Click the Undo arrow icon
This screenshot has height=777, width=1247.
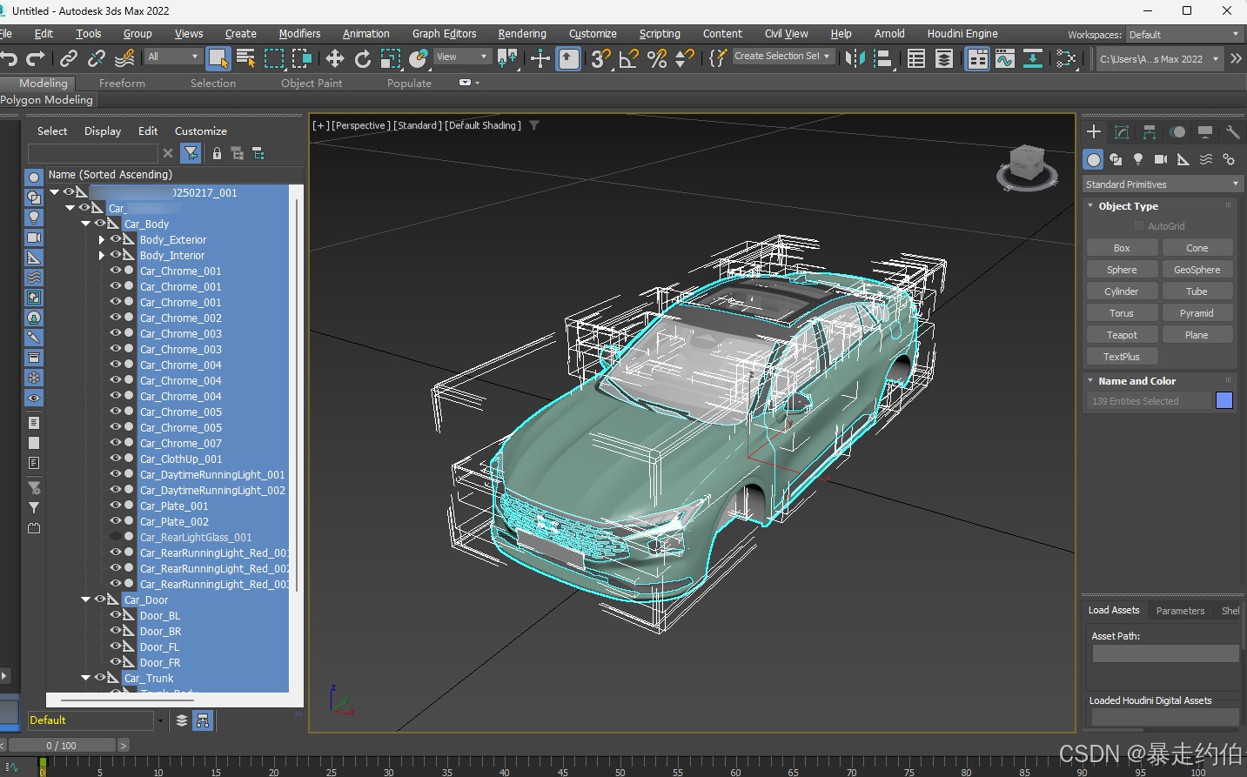[x=10, y=58]
